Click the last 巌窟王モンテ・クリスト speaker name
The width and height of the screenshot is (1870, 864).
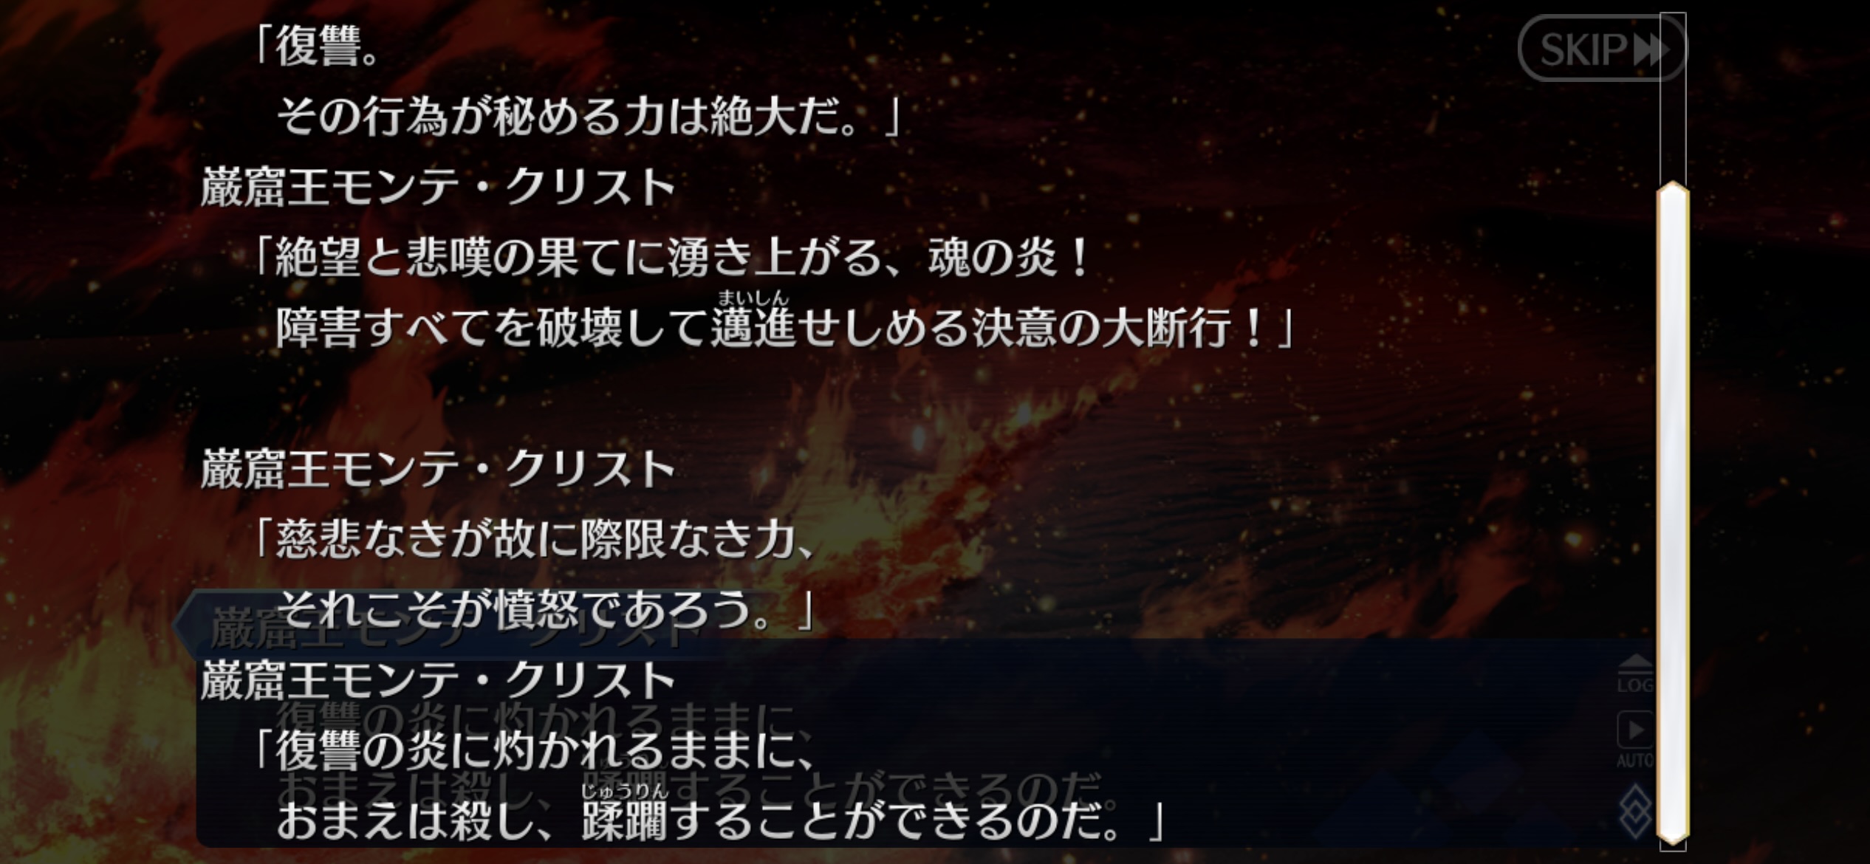click(438, 680)
